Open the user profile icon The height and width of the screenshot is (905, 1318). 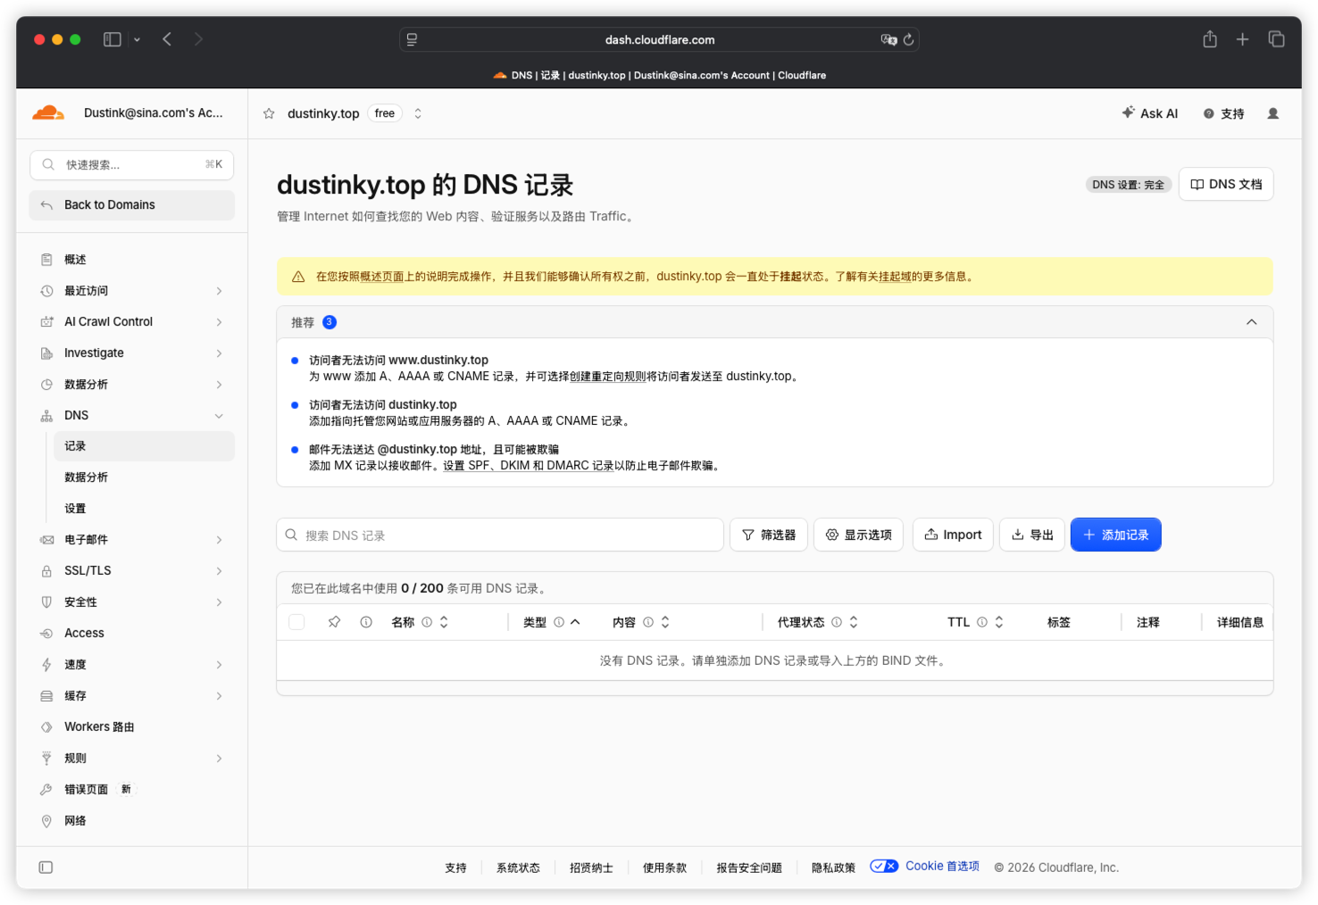point(1273,113)
